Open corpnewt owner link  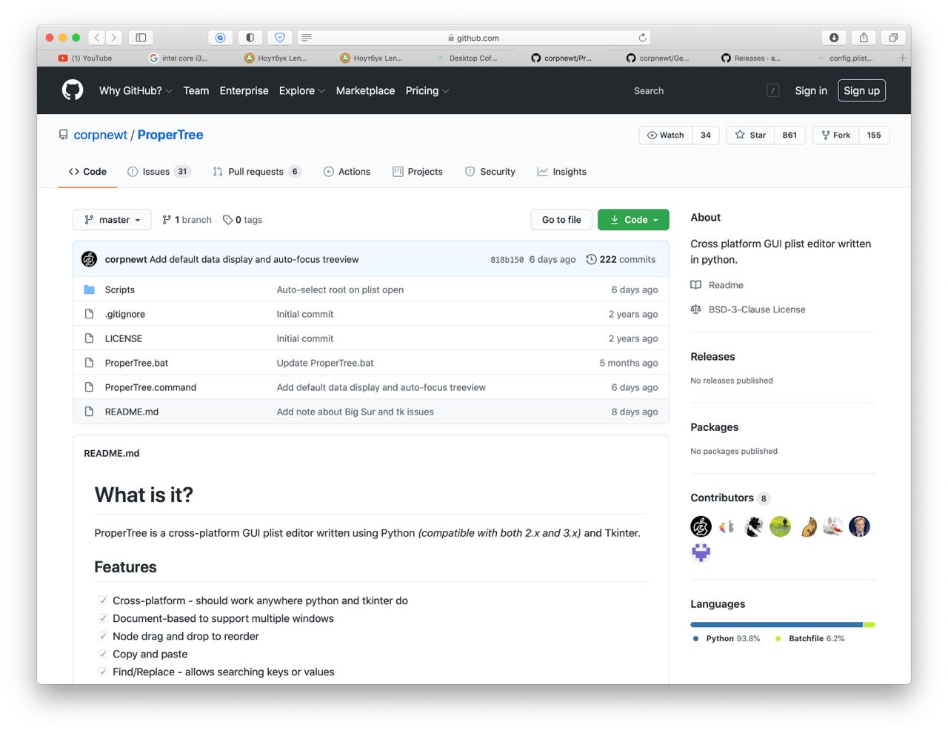101,135
